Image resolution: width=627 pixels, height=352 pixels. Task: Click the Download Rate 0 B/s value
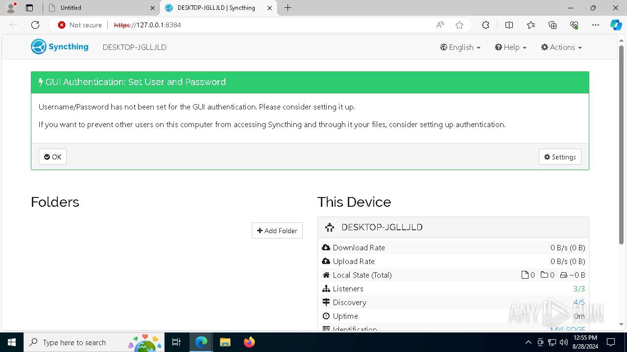(x=568, y=247)
